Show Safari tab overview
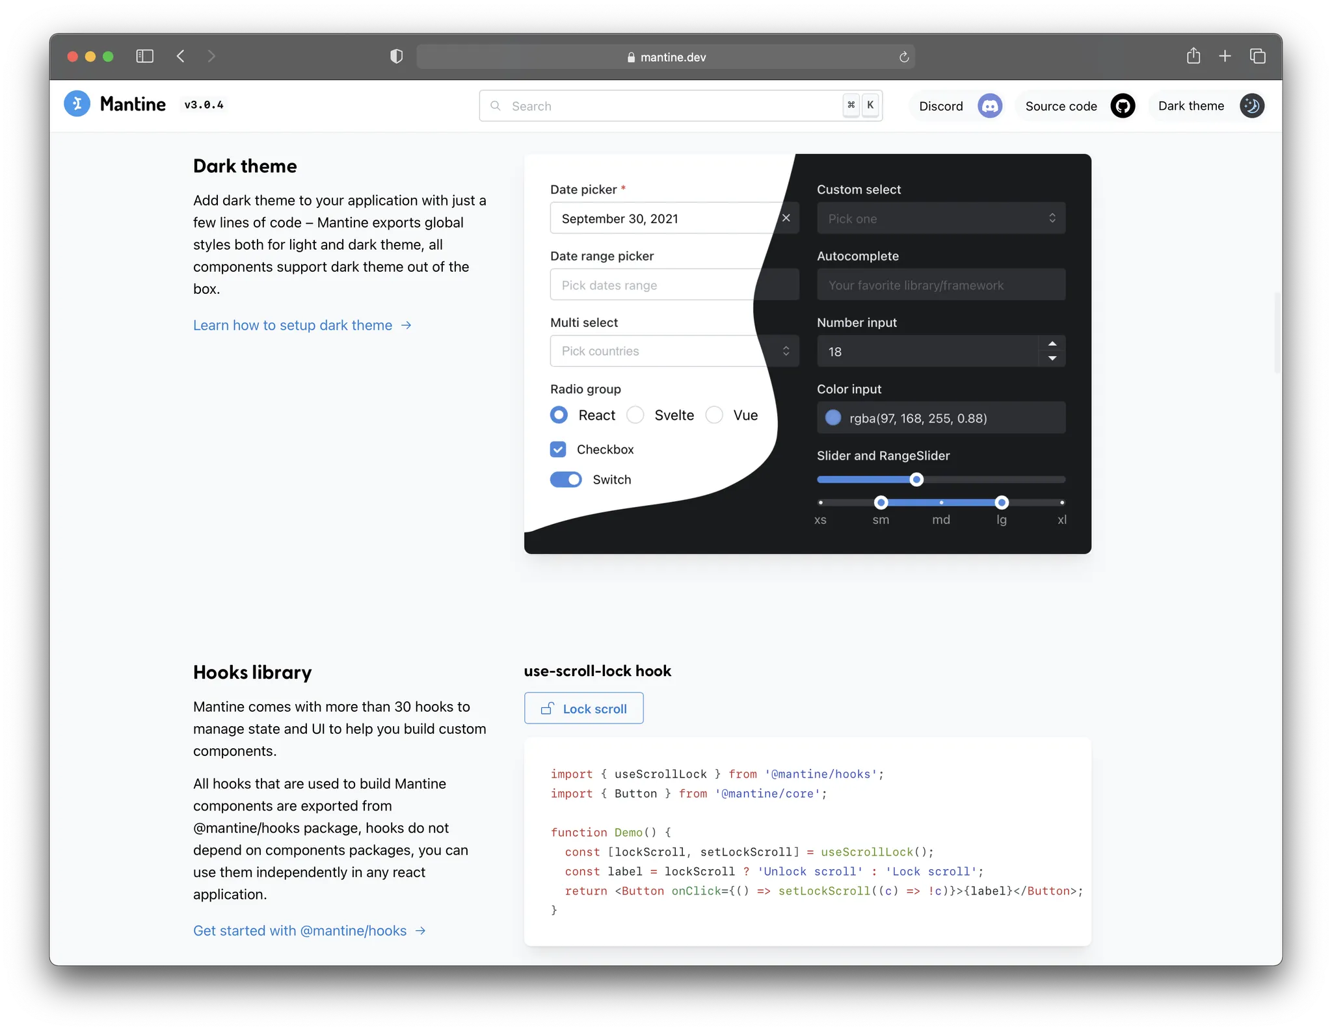Viewport: 1332px width, 1031px height. [x=1257, y=57]
